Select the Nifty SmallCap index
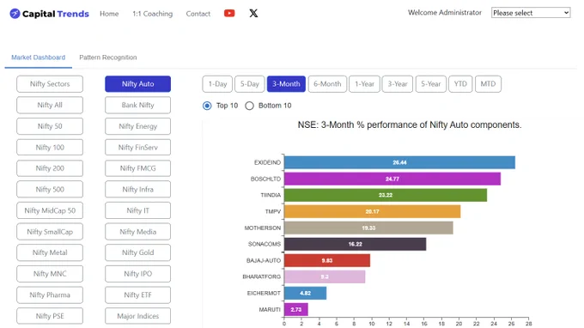The image size is (584, 328). [50, 232]
